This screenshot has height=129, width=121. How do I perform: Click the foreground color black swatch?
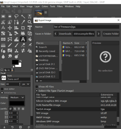point(15,62)
